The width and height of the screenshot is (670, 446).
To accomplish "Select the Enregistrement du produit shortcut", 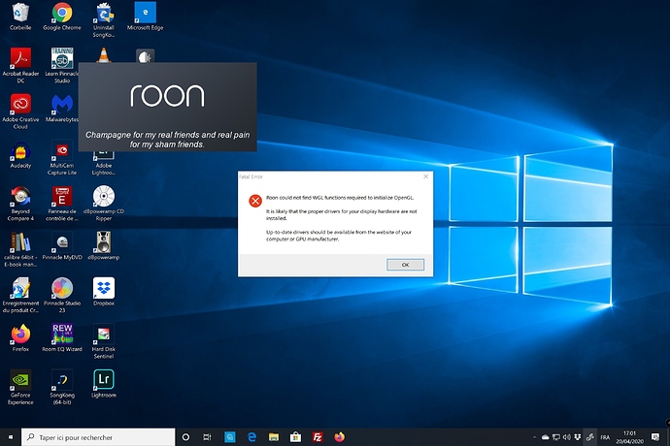I will point(20,296).
